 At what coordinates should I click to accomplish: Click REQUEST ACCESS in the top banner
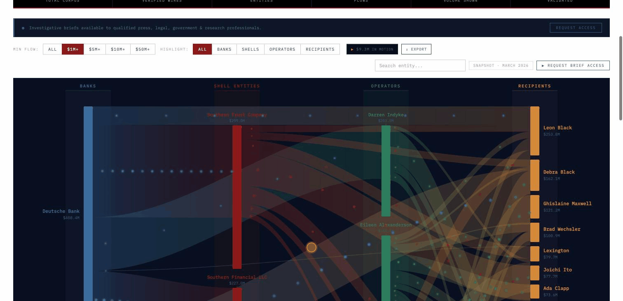pyautogui.click(x=575, y=28)
